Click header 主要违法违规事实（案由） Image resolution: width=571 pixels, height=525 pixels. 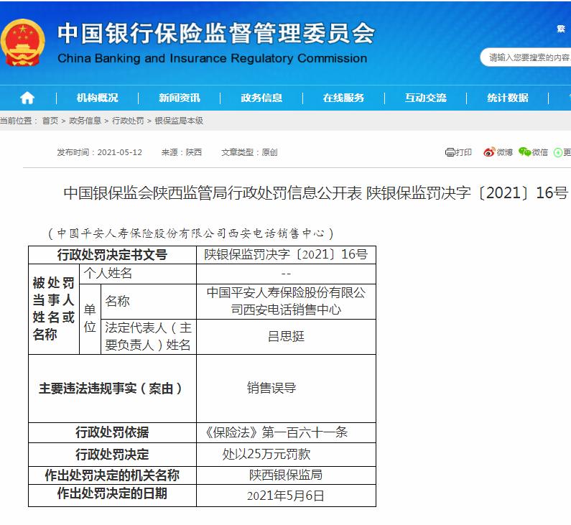point(111,389)
